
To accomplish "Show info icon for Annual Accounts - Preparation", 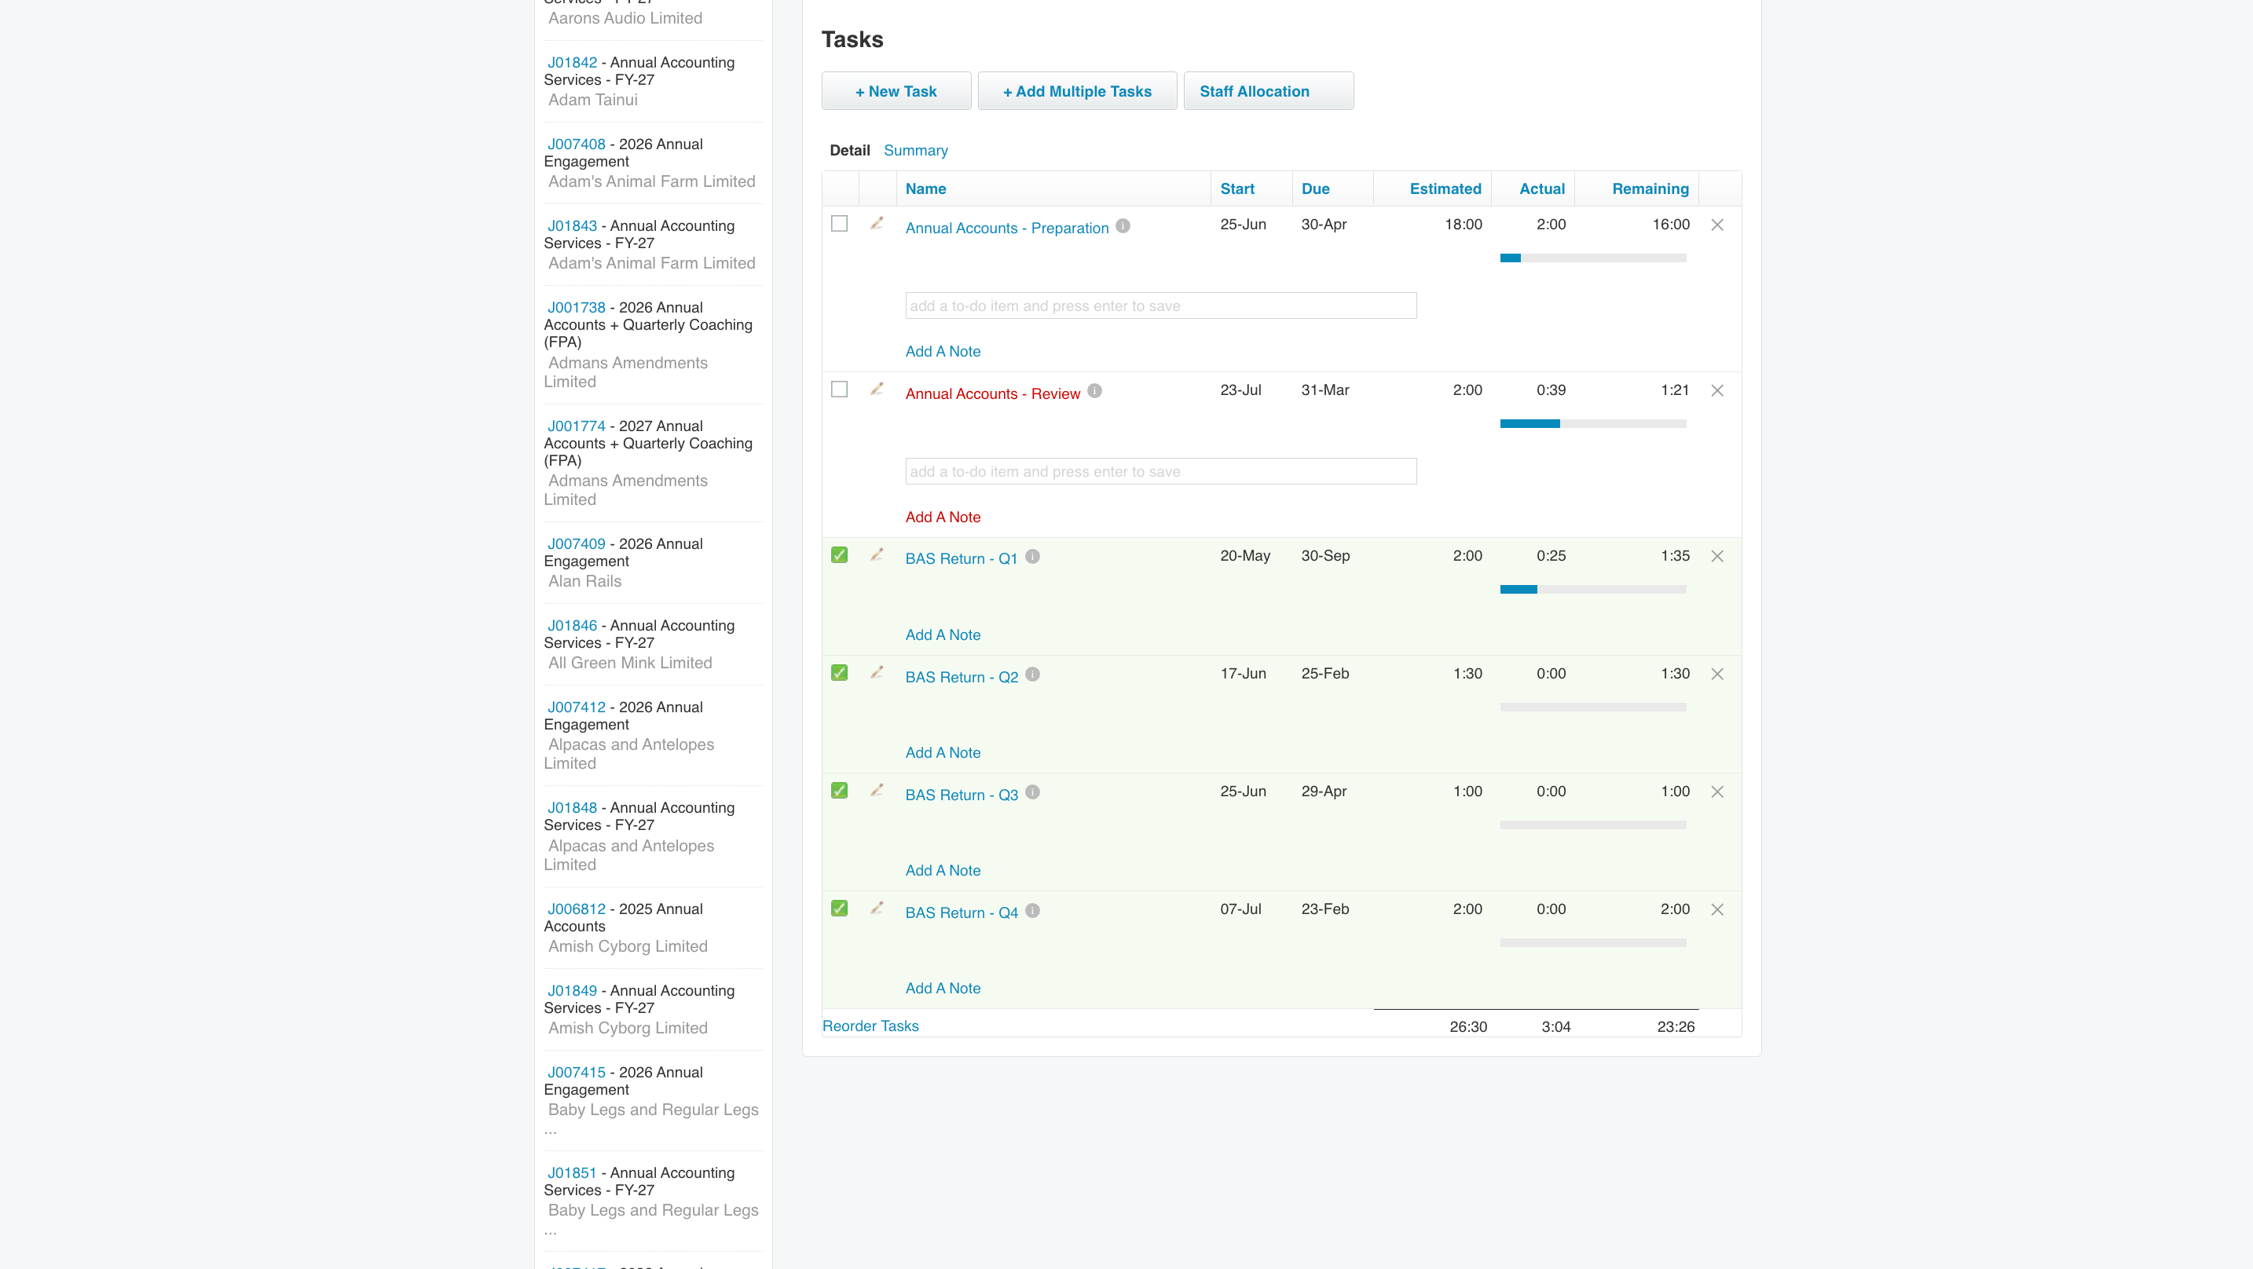I will pyautogui.click(x=1123, y=225).
